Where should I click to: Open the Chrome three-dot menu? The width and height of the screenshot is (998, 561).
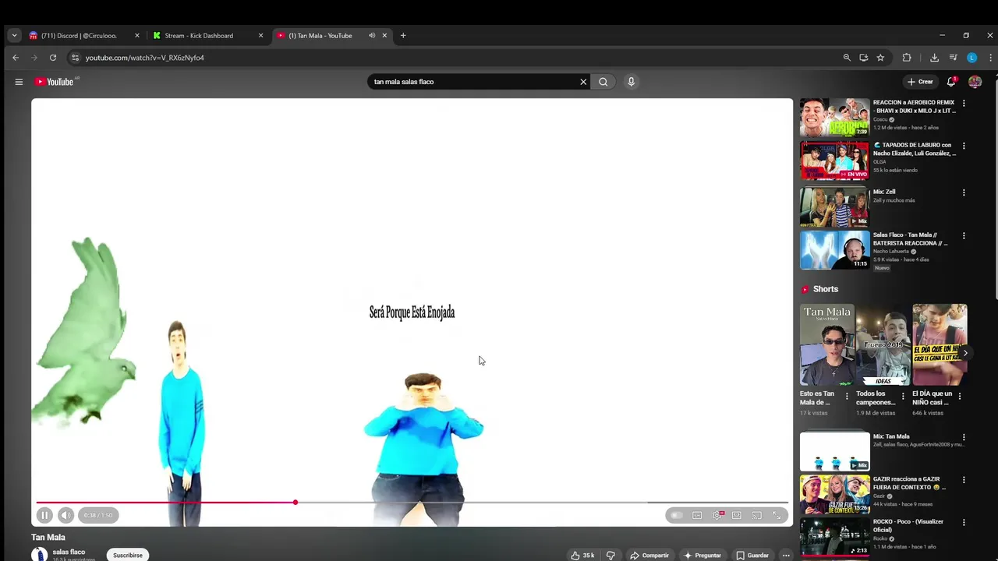(x=990, y=58)
